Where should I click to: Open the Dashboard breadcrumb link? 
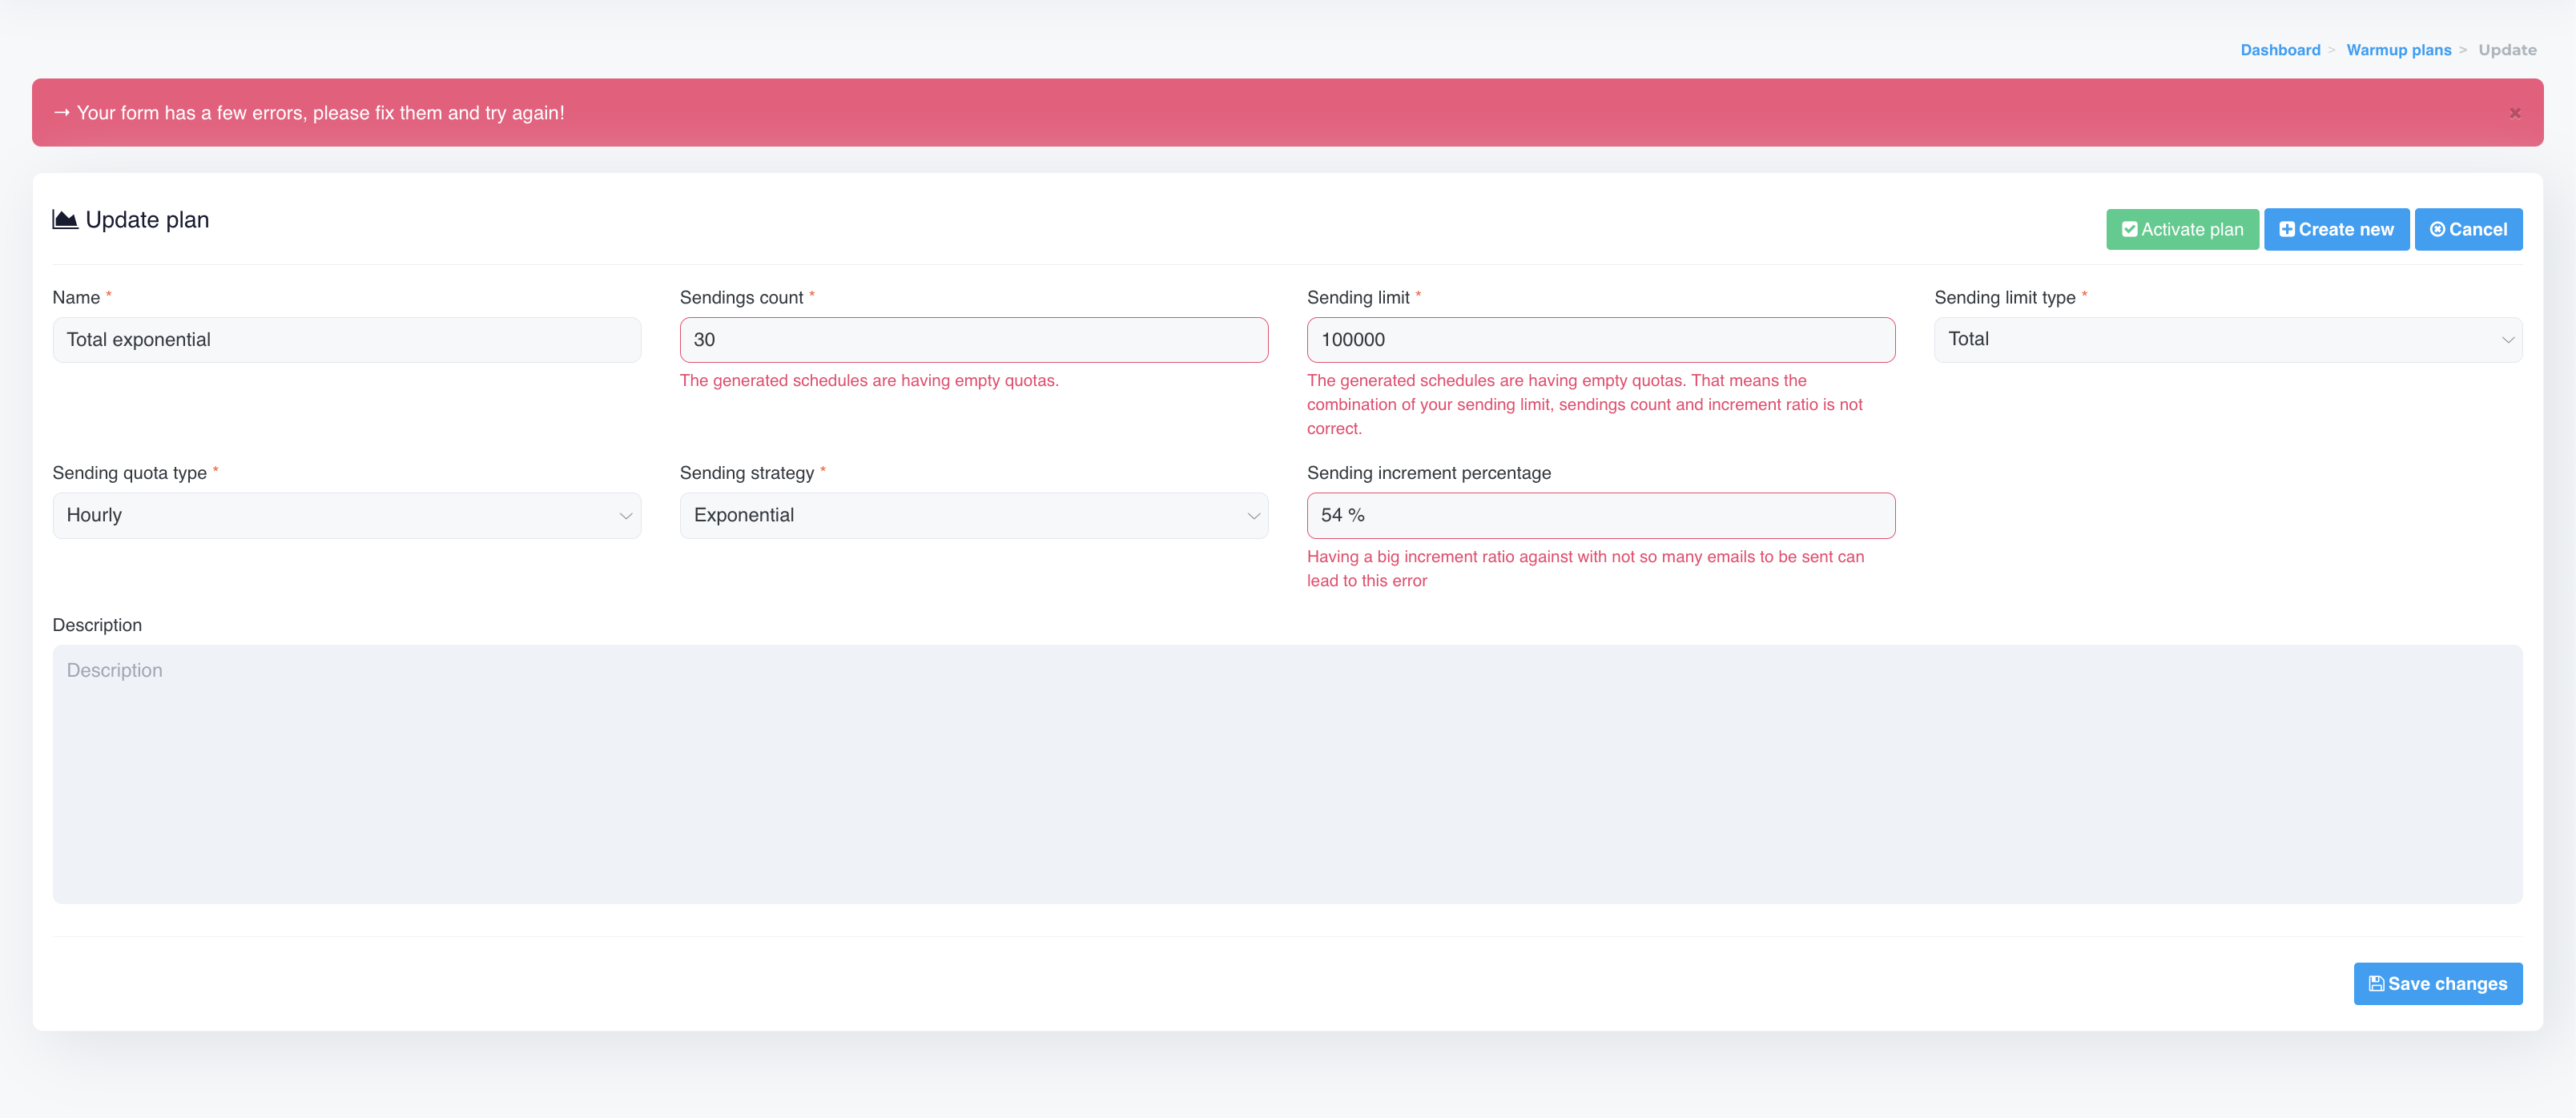click(2280, 50)
